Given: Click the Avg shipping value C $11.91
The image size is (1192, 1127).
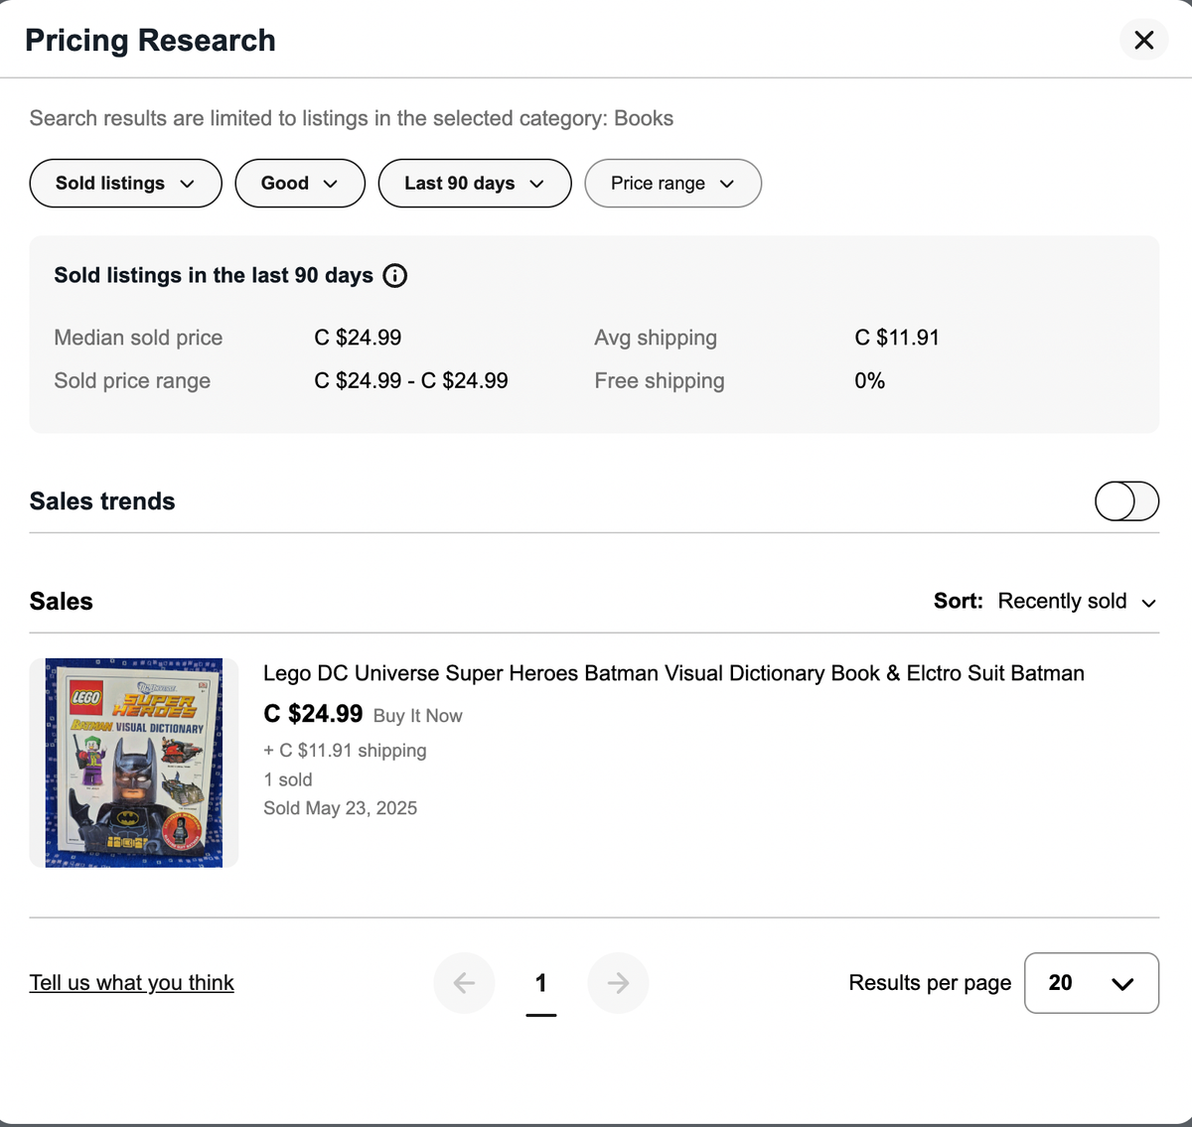Looking at the screenshot, I should pyautogui.click(x=897, y=338).
